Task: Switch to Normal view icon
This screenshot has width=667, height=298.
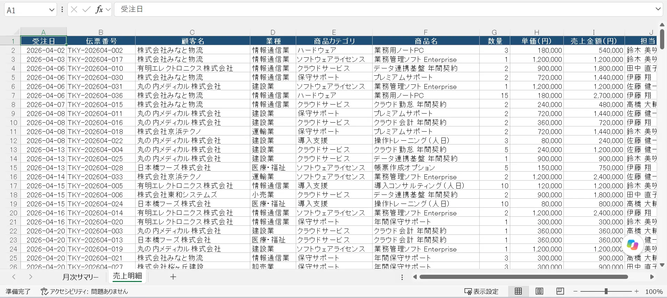Action: pos(518,291)
